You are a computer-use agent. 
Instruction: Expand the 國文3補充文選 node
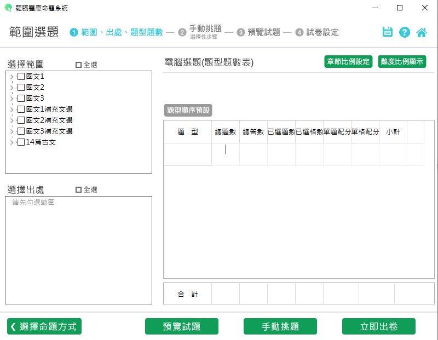(11, 131)
